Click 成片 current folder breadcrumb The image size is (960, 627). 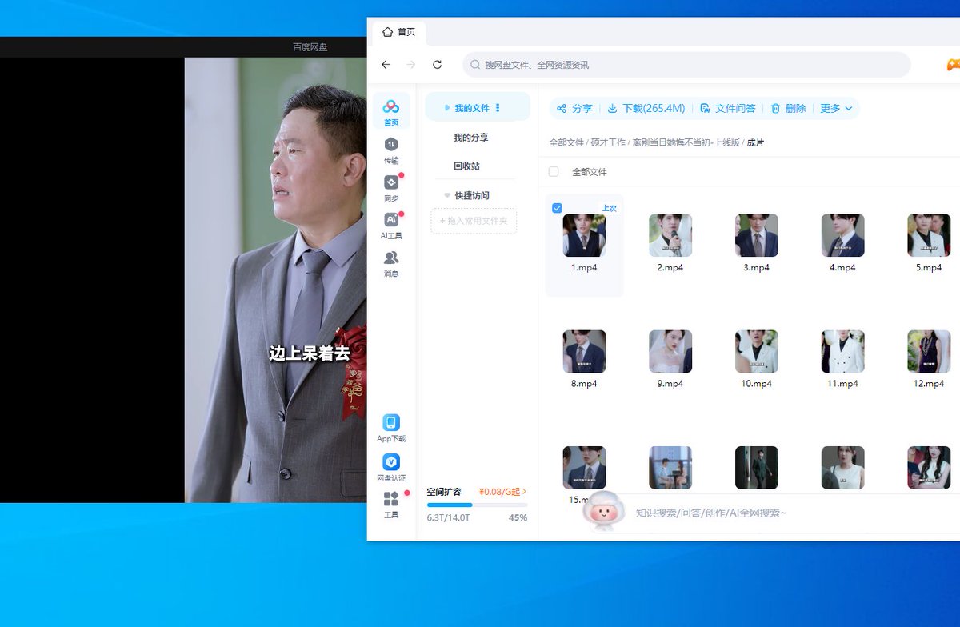755,142
